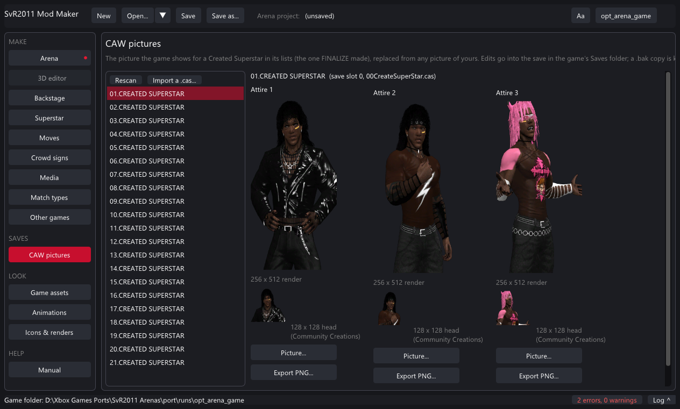Click Picture... button under Attire 1
Image resolution: width=680 pixels, height=409 pixels.
point(294,353)
